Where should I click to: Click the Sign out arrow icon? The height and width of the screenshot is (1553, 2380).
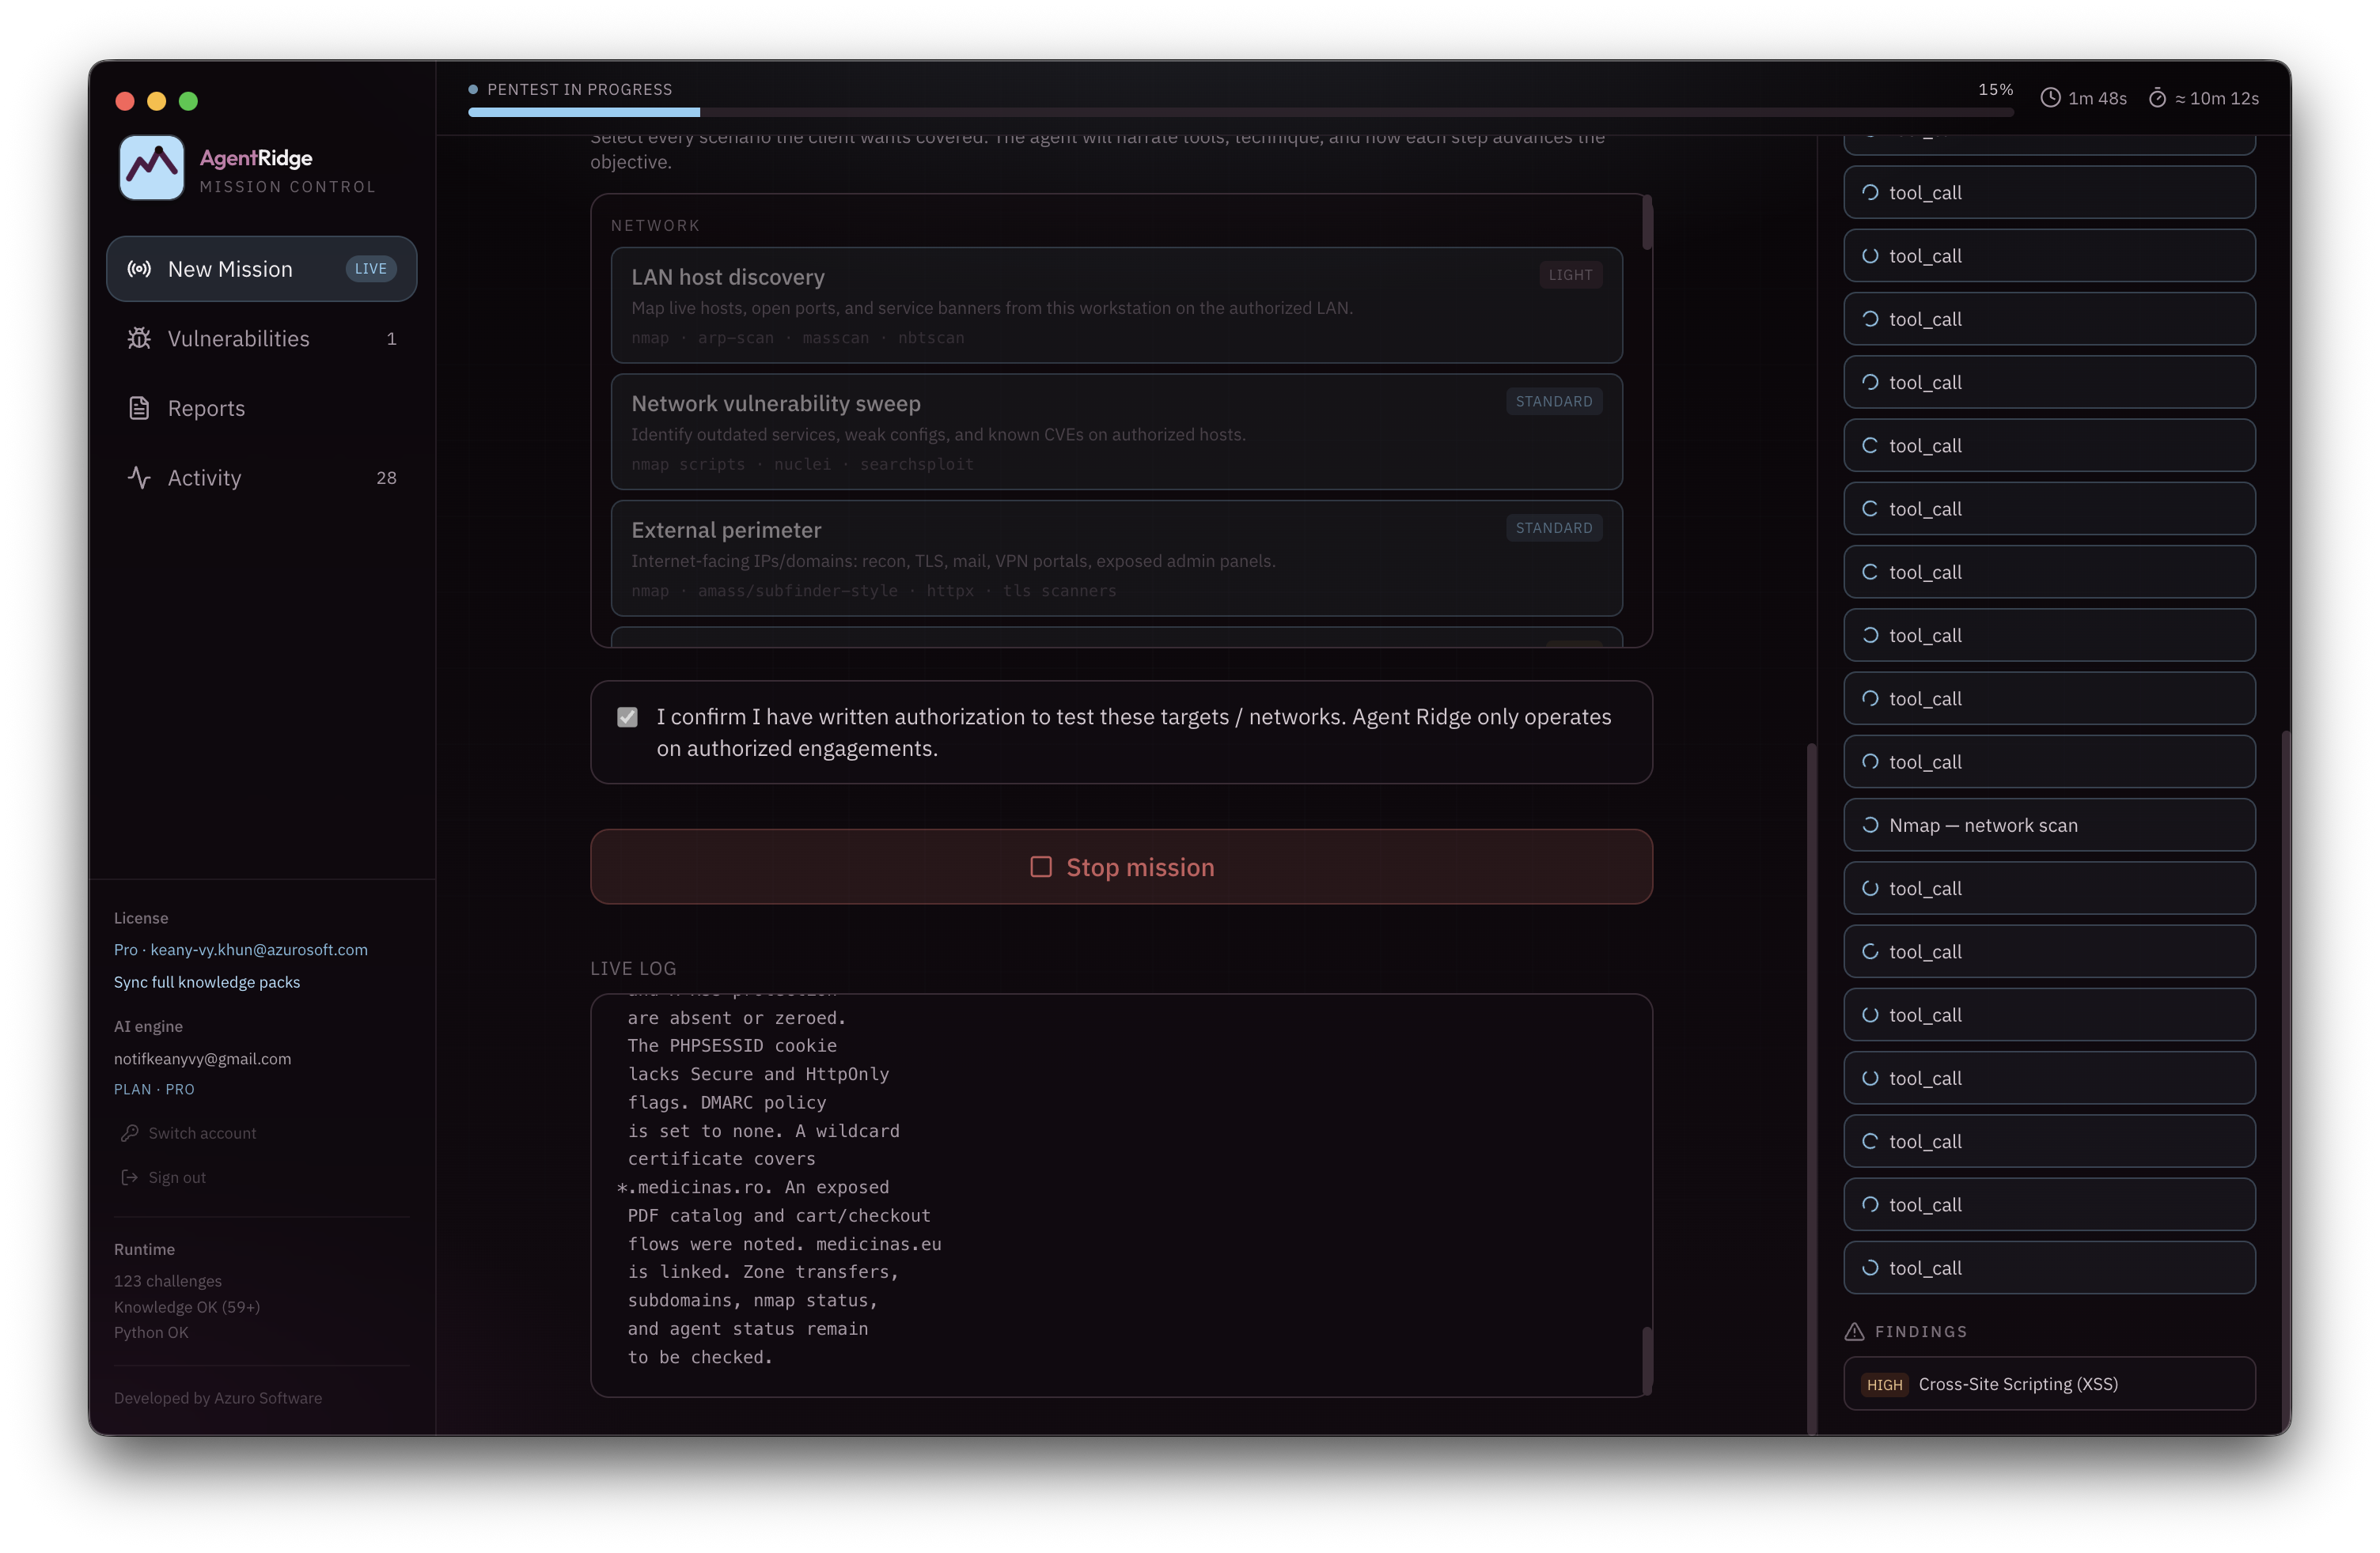(x=129, y=1177)
